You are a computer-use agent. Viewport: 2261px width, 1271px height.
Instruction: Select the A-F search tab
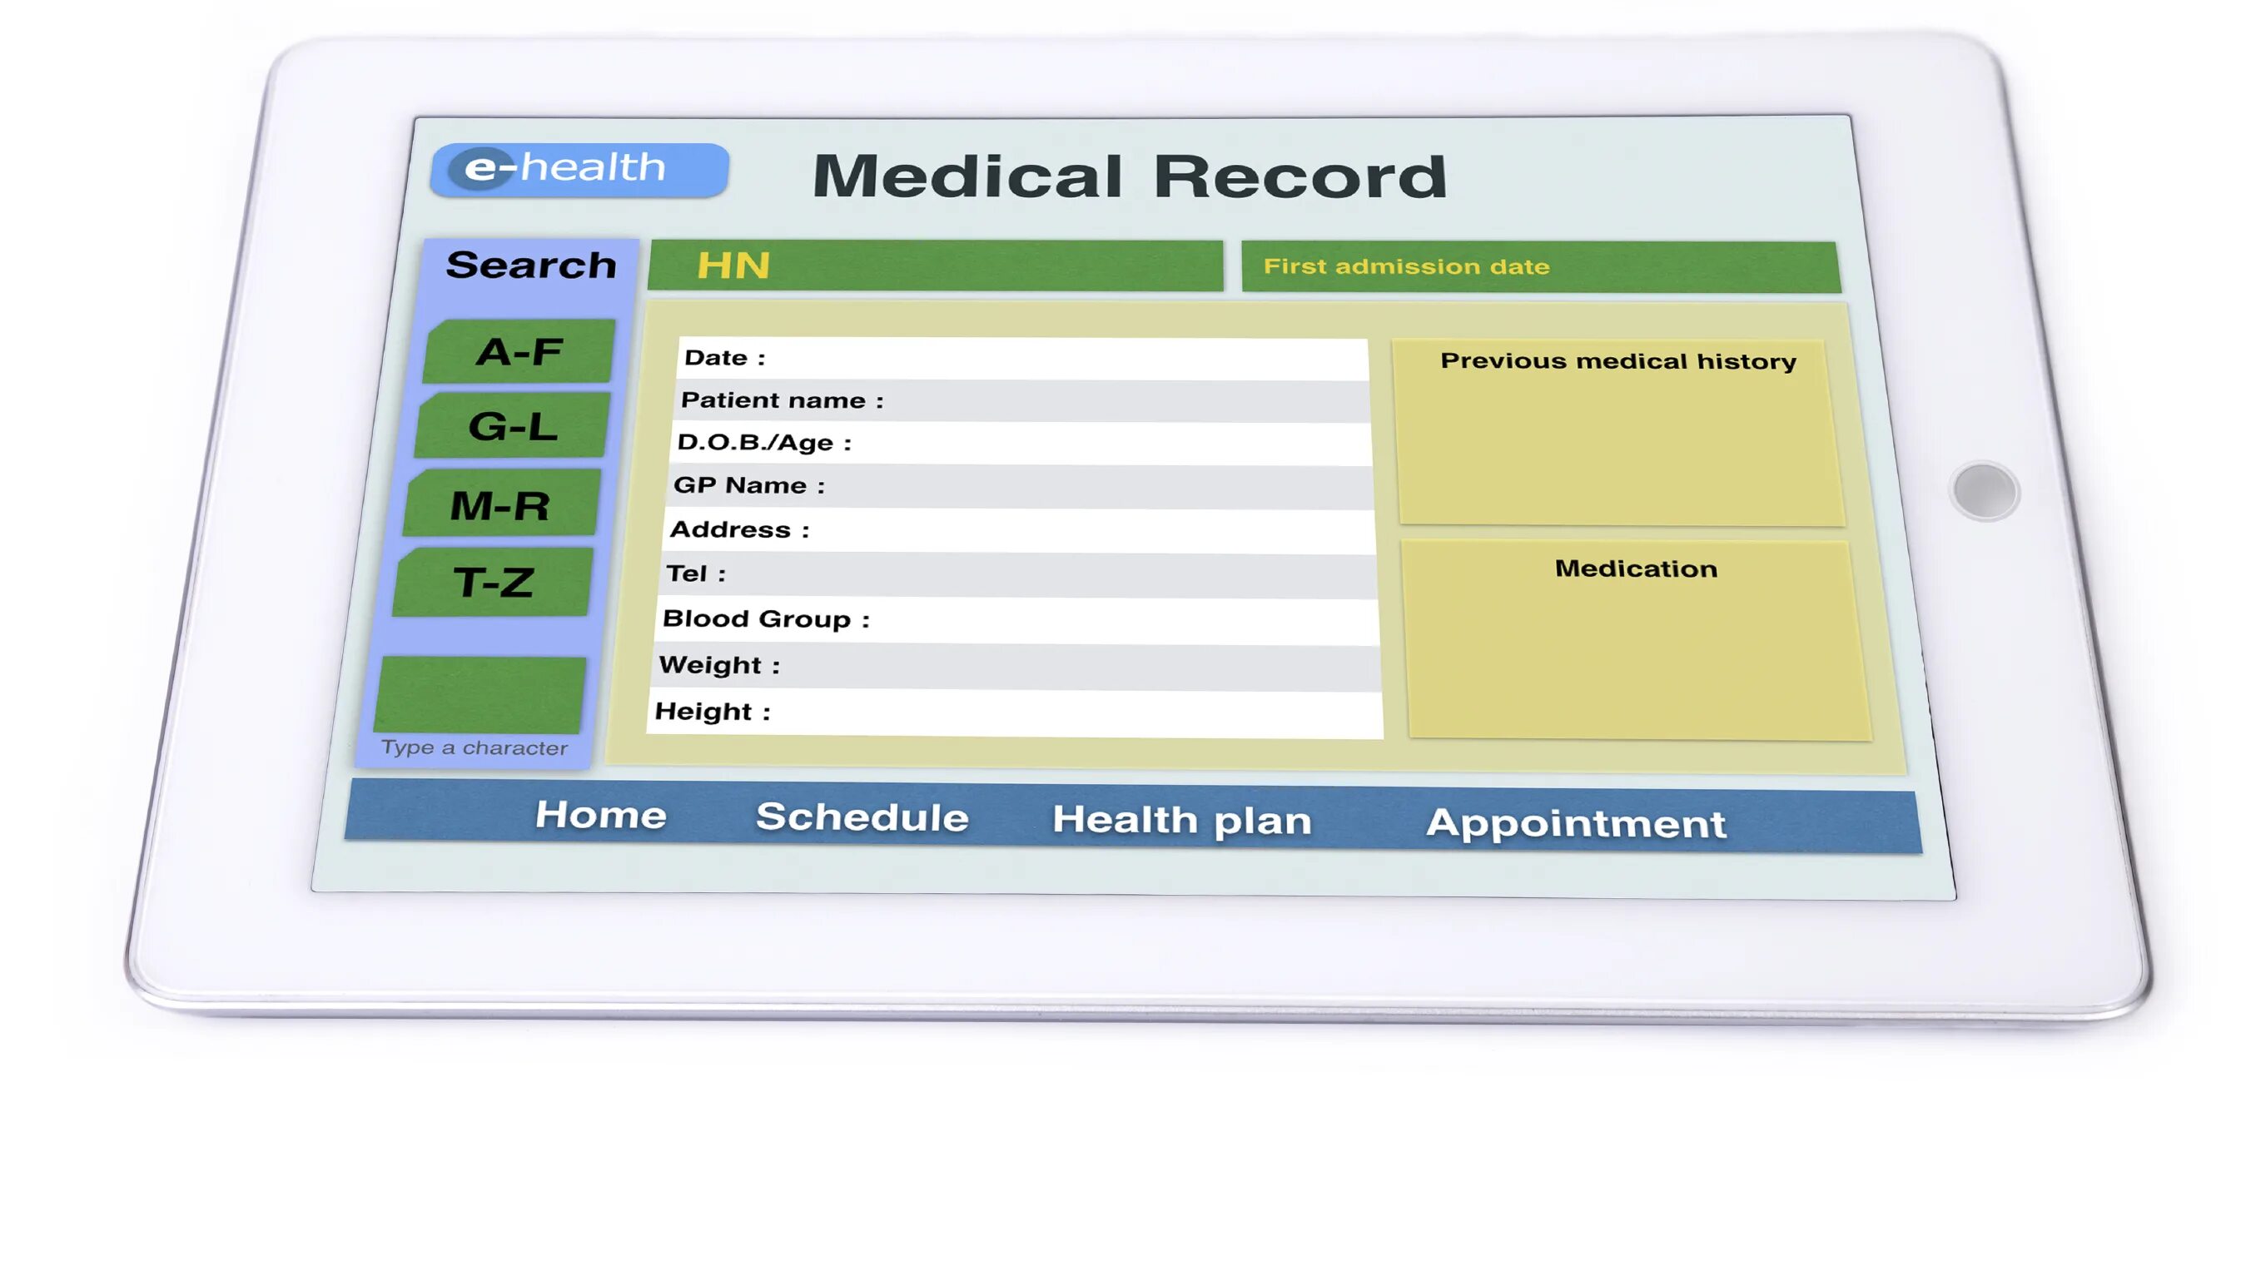pyautogui.click(x=519, y=352)
